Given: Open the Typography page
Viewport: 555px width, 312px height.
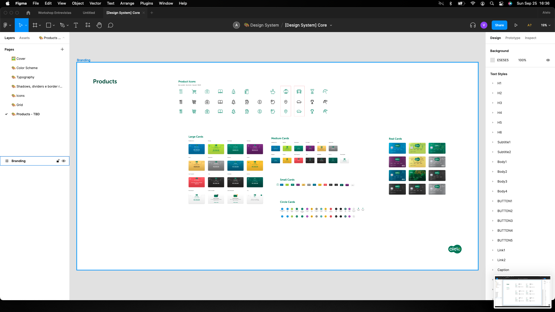Looking at the screenshot, I should click(25, 77).
